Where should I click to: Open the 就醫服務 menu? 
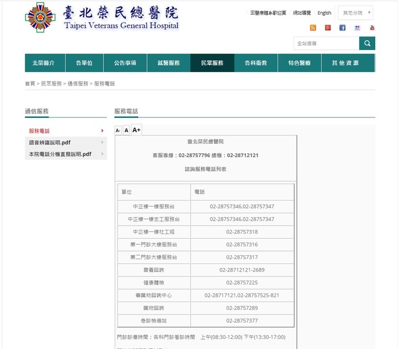(x=169, y=63)
